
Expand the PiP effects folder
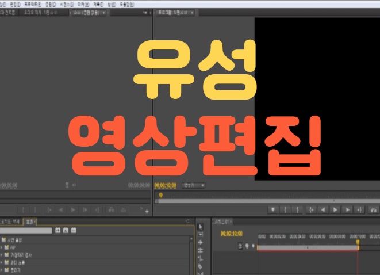(x=2, y=247)
